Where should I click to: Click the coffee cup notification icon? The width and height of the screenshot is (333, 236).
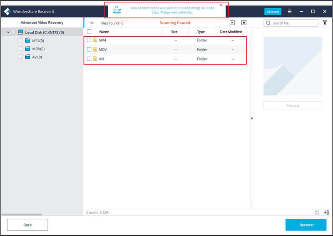pyautogui.click(x=117, y=10)
